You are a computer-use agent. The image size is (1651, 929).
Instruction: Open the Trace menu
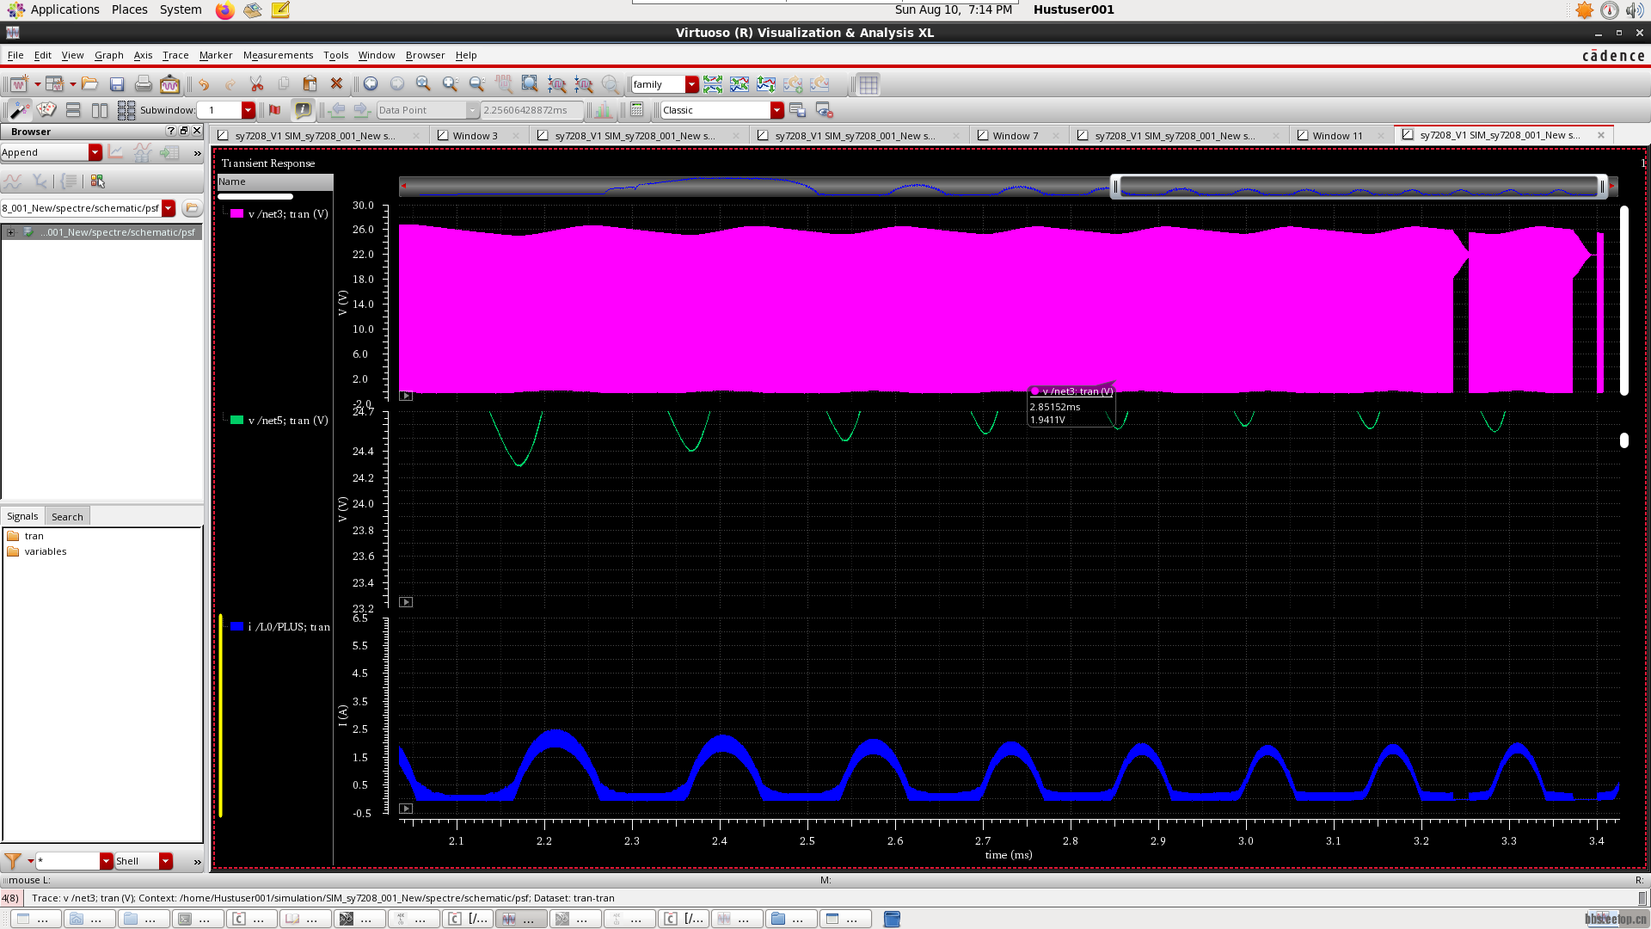click(175, 55)
